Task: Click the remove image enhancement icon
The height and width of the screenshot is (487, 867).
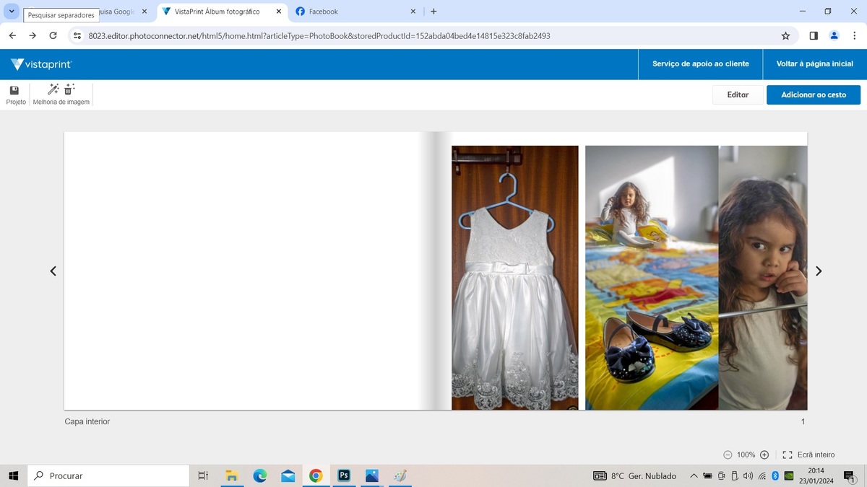Action: pyautogui.click(x=69, y=89)
